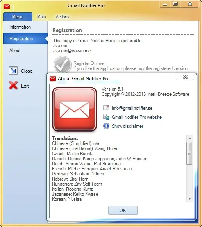Image resolution: width=202 pixels, height=227 pixels.
Task: Click the email card icon beside info@gmailnotifier.se
Action: tap(106, 108)
